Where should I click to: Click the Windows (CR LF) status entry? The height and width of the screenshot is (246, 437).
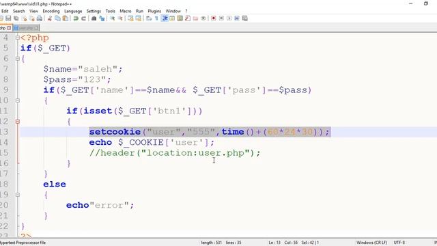coord(371,243)
